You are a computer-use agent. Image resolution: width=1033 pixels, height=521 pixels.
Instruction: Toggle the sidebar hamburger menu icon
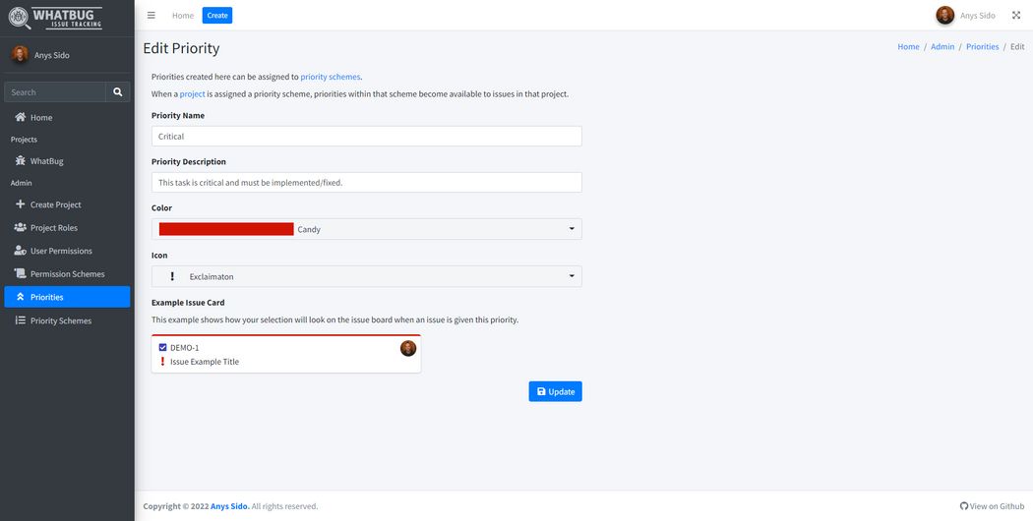pos(151,16)
